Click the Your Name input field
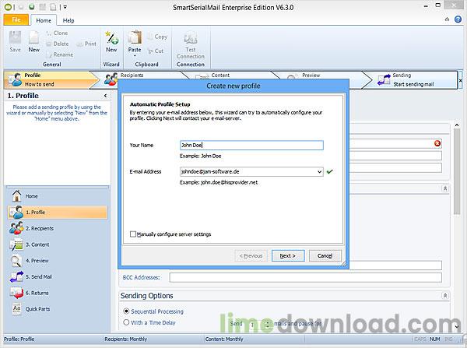Viewport: 467px width, 348px height. [x=249, y=145]
